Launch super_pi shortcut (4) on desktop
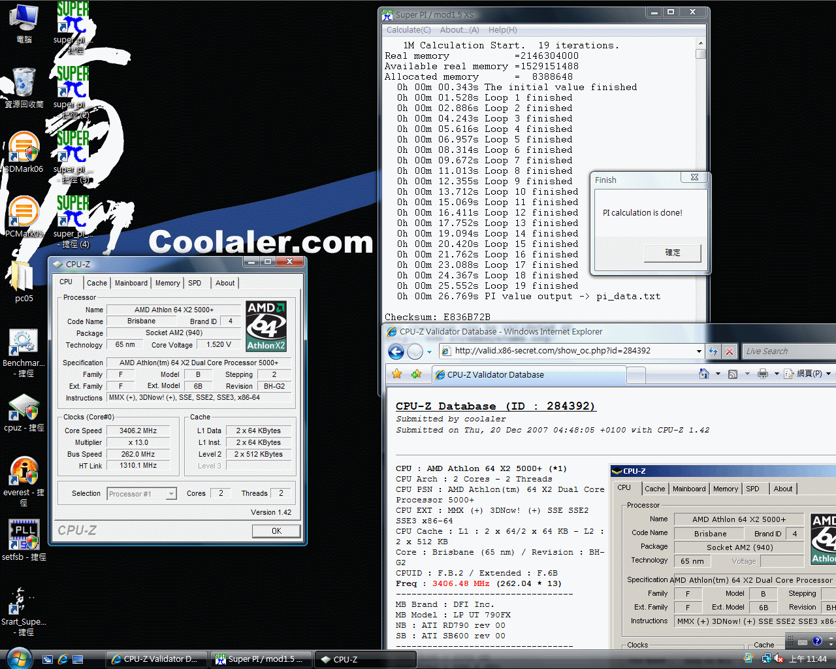Screen dimensions: 836x669 click(x=72, y=221)
